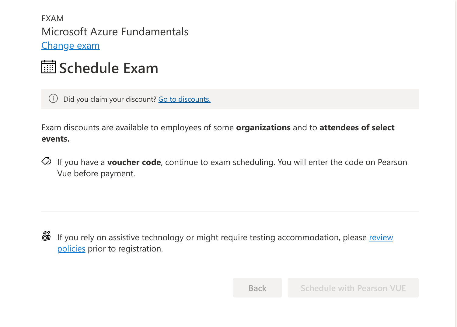Click the accessibility wheelchair icon
The height and width of the screenshot is (327, 457).
click(x=46, y=236)
